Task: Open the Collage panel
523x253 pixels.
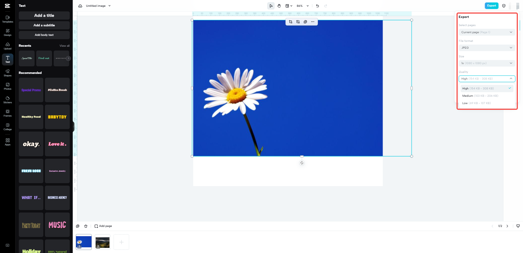Action: click(8, 127)
